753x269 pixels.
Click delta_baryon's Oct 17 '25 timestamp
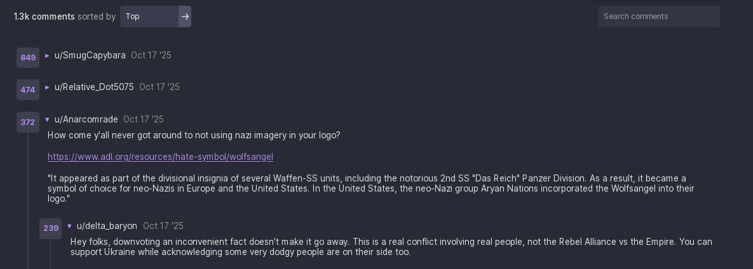(x=163, y=226)
